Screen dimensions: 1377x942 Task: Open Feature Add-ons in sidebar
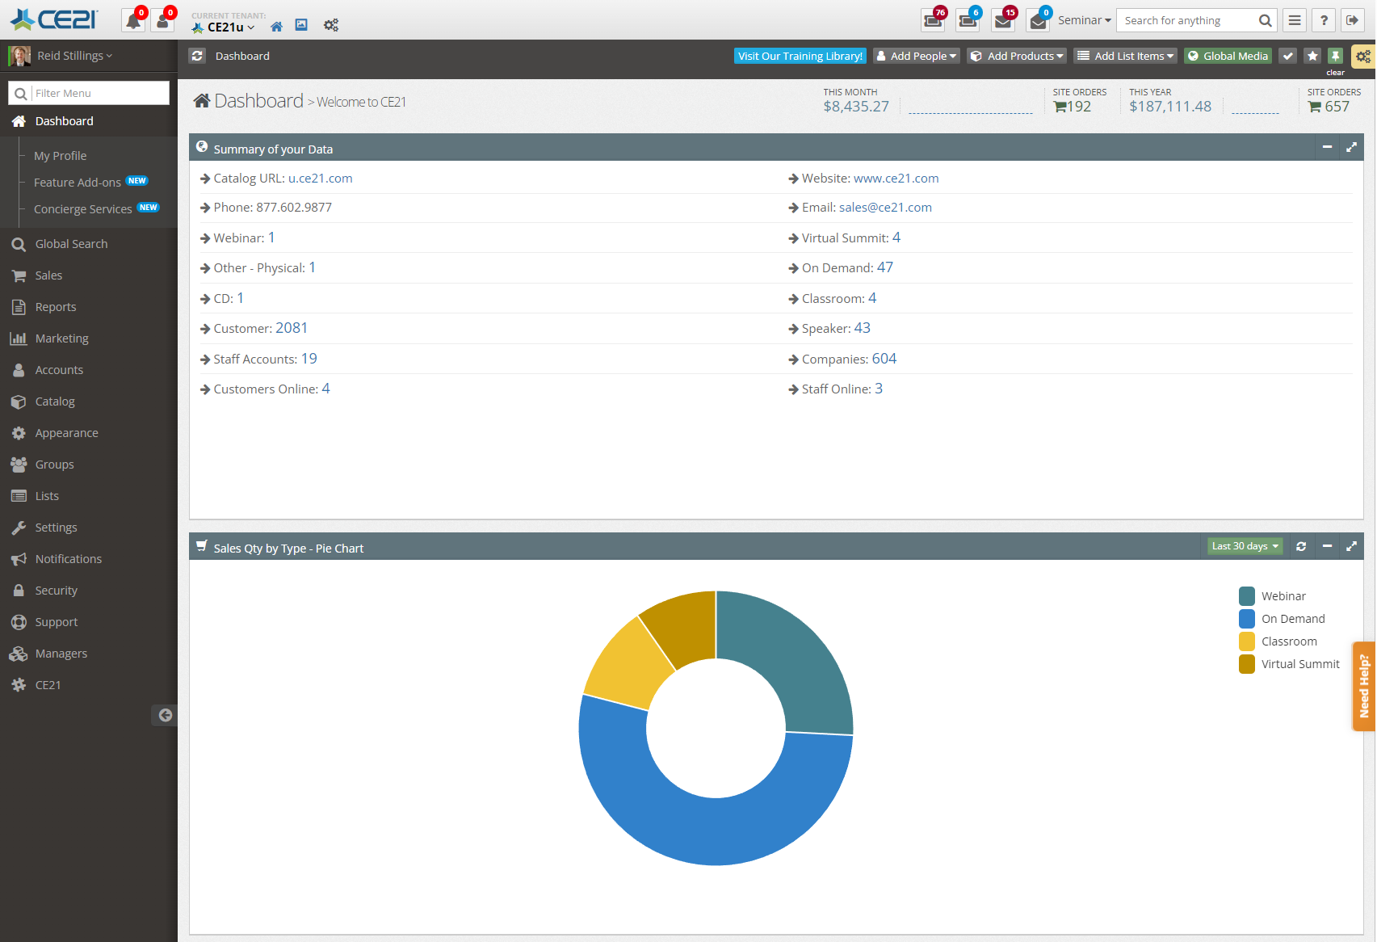pyautogui.click(x=78, y=183)
